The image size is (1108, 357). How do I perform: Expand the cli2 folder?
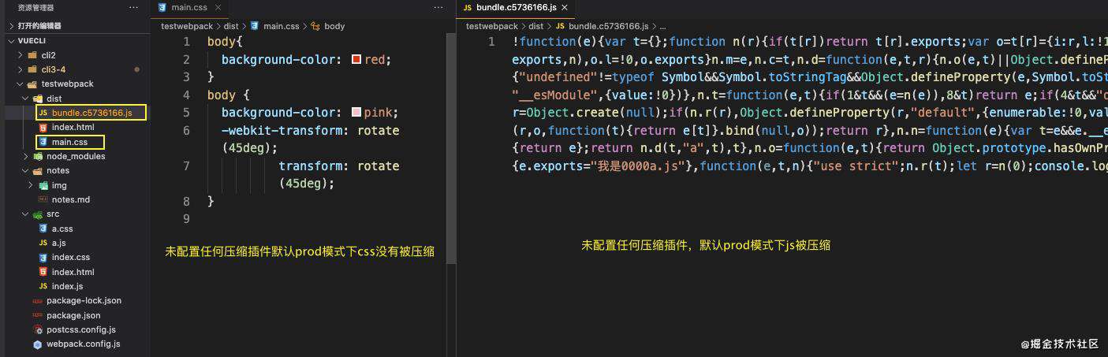21,55
